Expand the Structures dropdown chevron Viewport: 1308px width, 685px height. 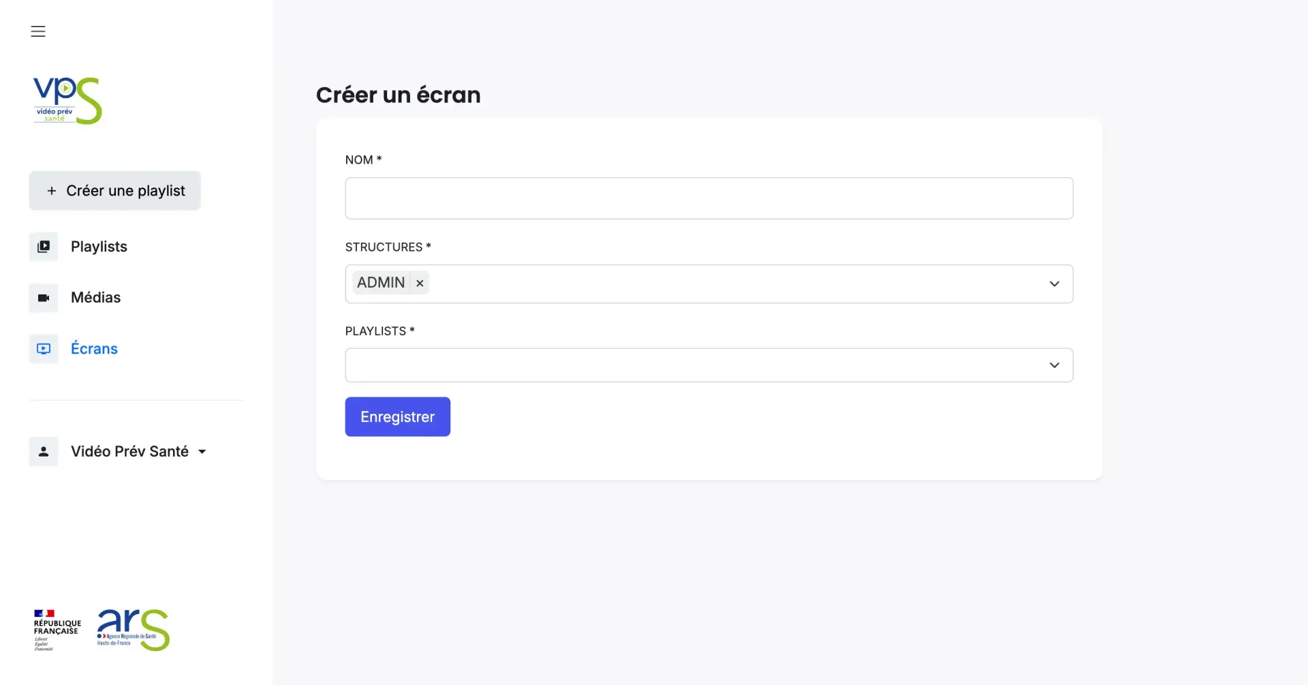pyautogui.click(x=1054, y=284)
